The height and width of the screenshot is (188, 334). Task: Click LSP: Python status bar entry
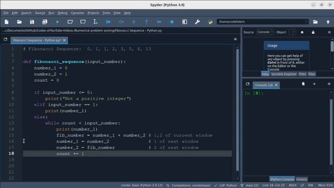tap(226, 185)
